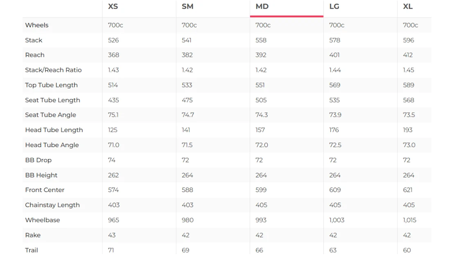The width and height of the screenshot is (454, 255).
Task: Click the Wheelbase row label
Action: (x=43, y=220)
